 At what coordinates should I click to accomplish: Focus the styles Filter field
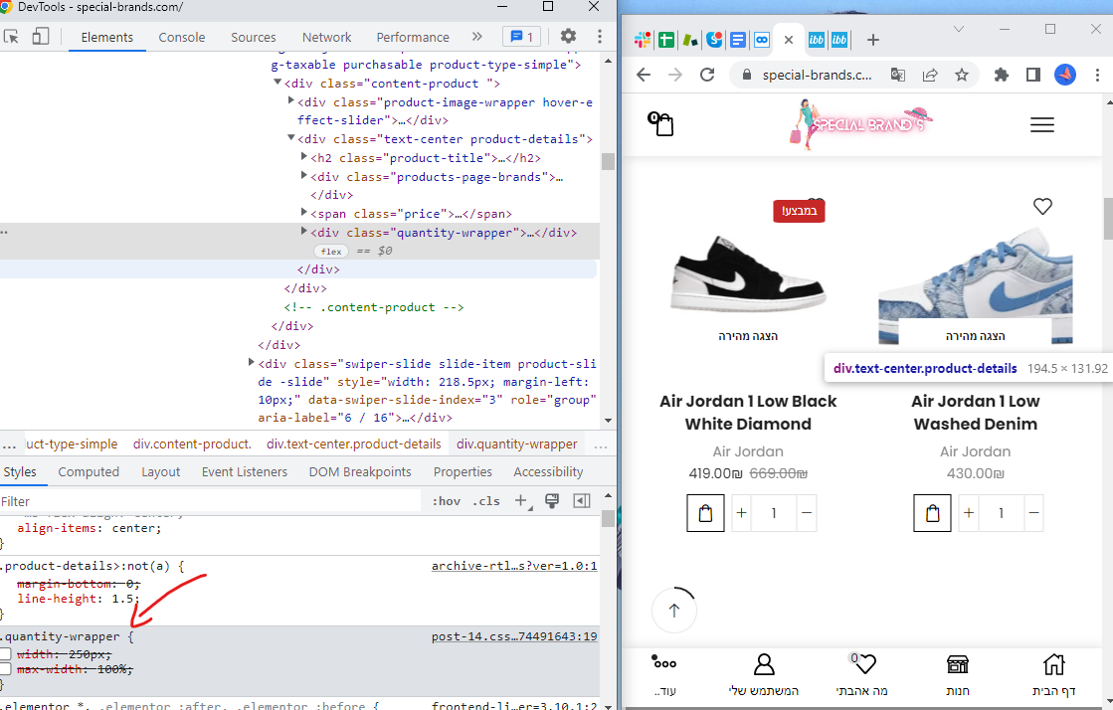pos(210,501)
